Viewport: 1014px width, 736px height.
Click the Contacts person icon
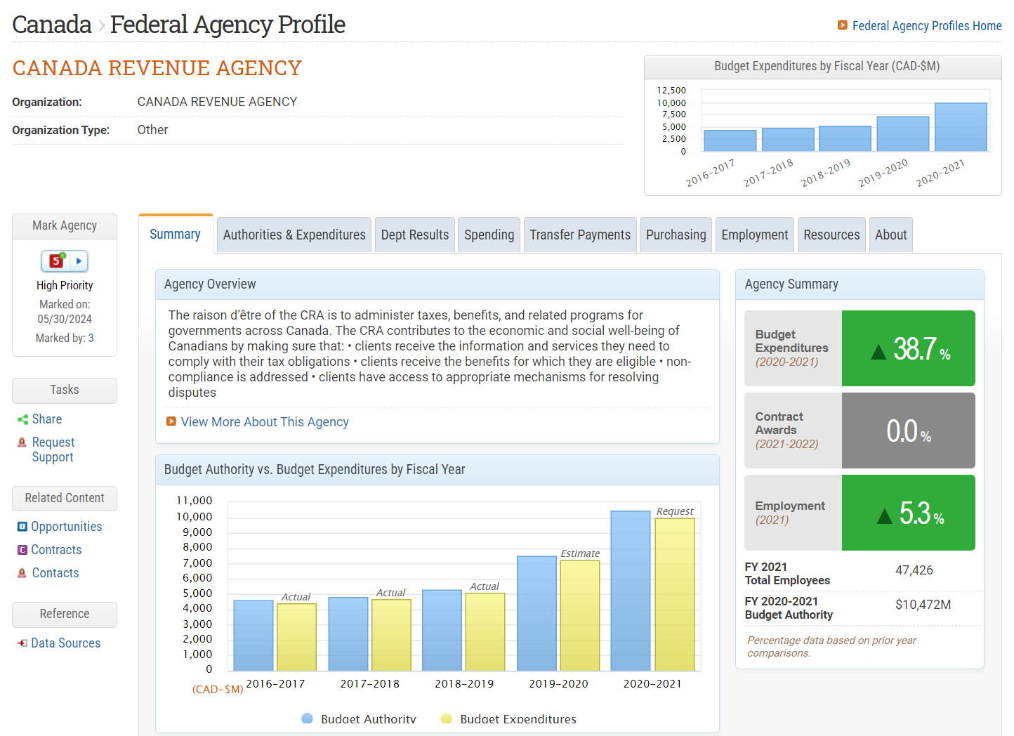pos(22,573)
